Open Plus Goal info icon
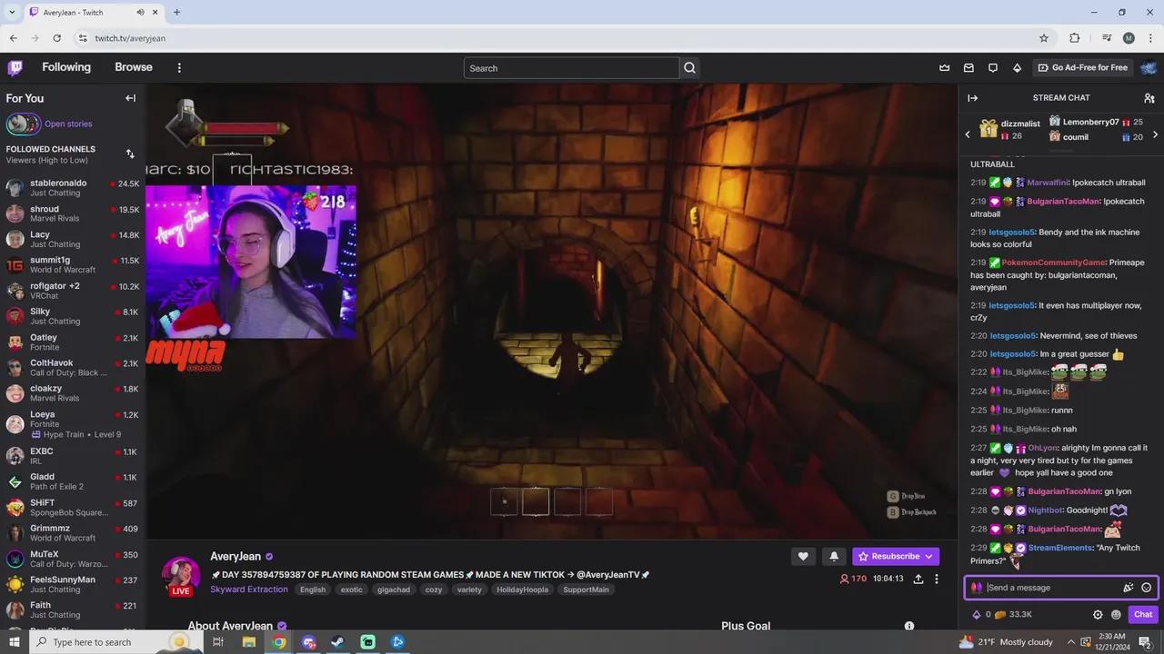1164x654 pixels. [x=908, y=626]
